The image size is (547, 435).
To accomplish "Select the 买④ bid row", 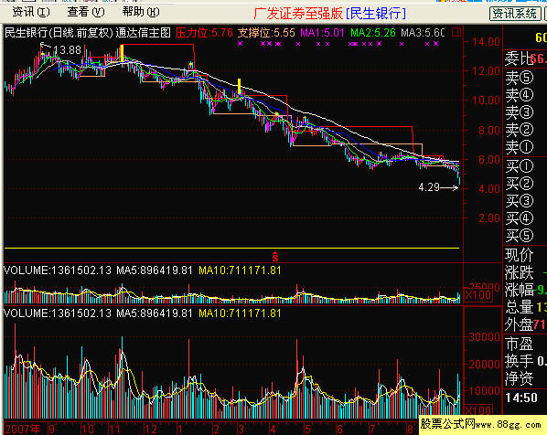I will tap(525, 218).
